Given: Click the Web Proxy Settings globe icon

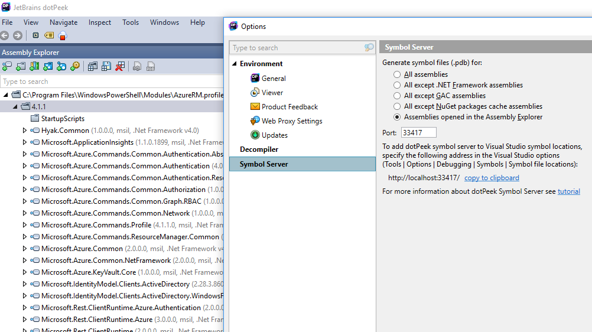Looking at the screenshot, I should tap(255, 121).
